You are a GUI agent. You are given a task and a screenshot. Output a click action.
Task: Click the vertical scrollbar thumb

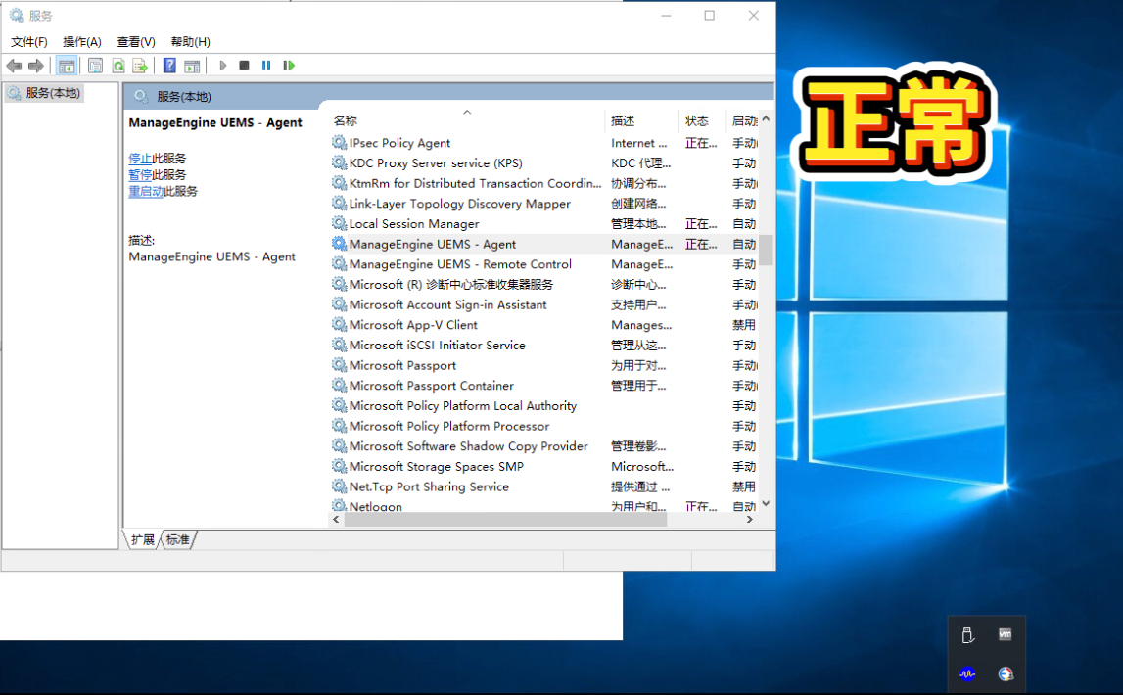767,250
